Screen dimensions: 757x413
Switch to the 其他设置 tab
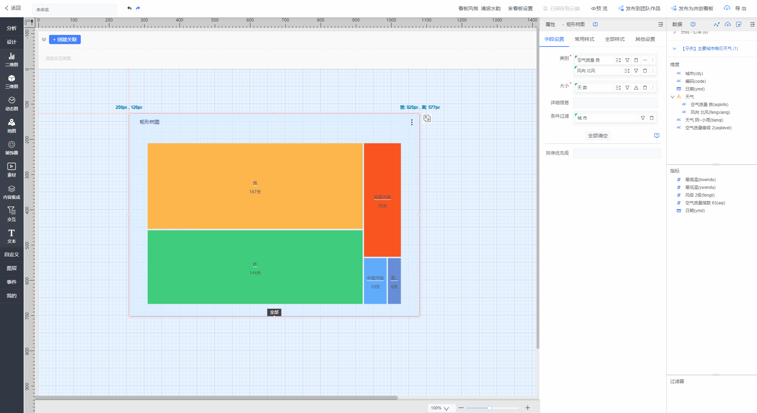[645, 39]
